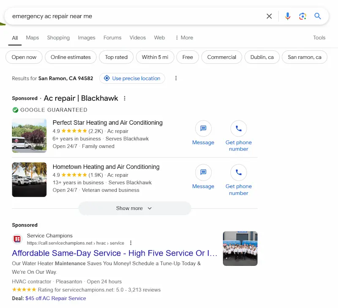338x308 pixels.
Task: Click the blue magnifying glass search icon
Action: pyautogui.click(x=318, y=16)
